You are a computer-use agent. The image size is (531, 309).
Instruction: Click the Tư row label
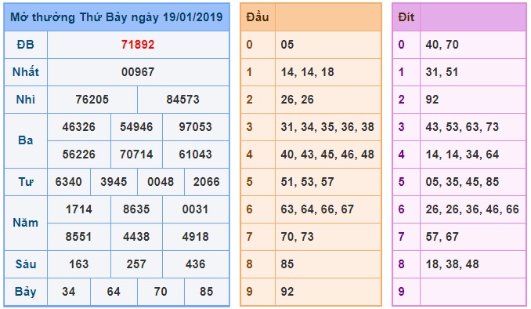pyautogui.click(x=26, y=182)
